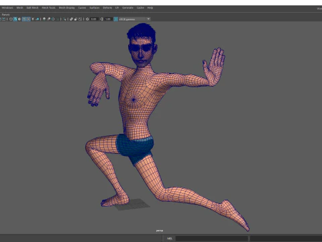Toggle the View Transform icon
The height and width of the screenshot is (242, 322).
[115, 19]
